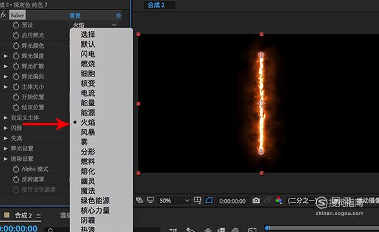Image resolution: width=379 pixels, height=232 pixels.
Task: Open the 合成 2 timeline panel menu
Action: (39, 216)
